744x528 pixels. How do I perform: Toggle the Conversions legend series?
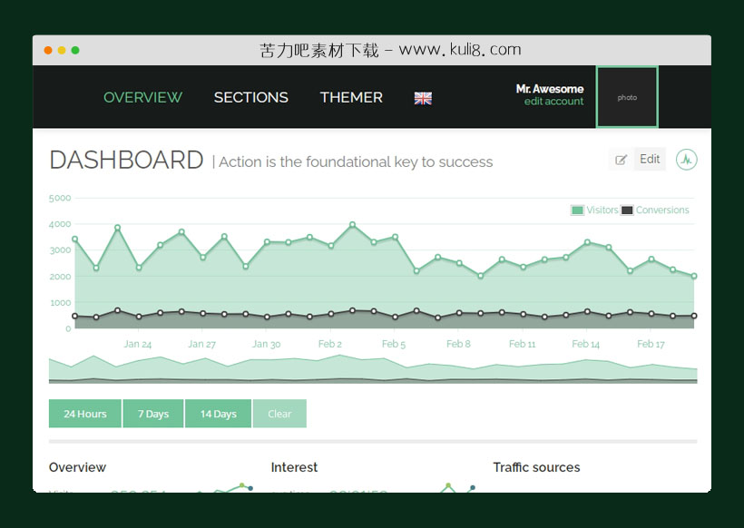[x=655, y=210]
